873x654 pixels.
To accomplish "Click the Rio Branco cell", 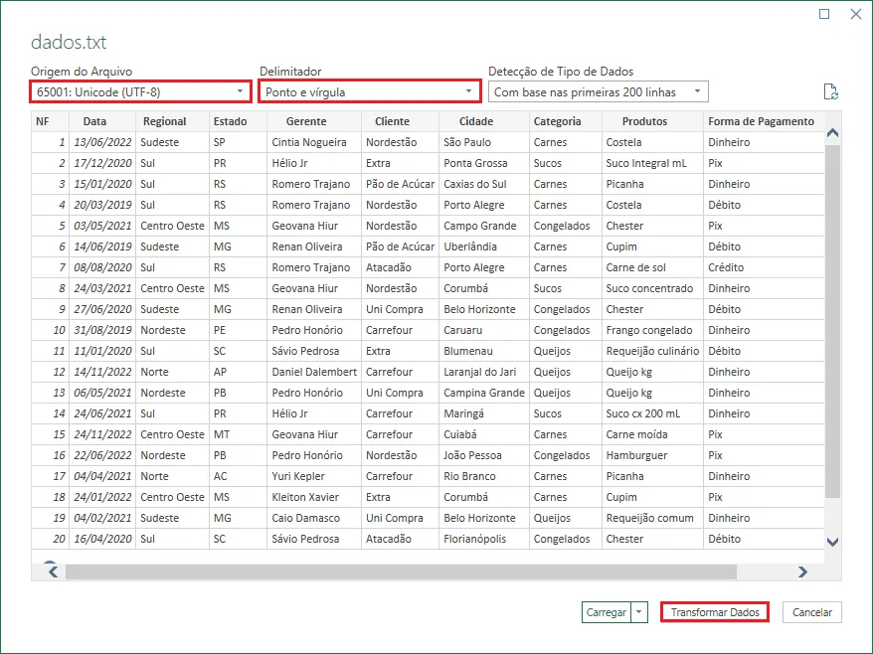I will pyautogui.click(x=484, y=476).
